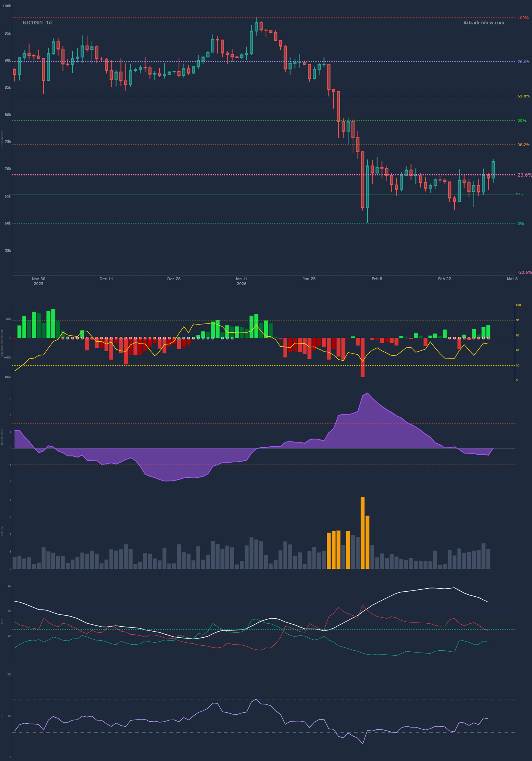This screenshot has height=761, width=532.
Task: Open the AiTraderView.com watermark link
Action: coord(483,23)
